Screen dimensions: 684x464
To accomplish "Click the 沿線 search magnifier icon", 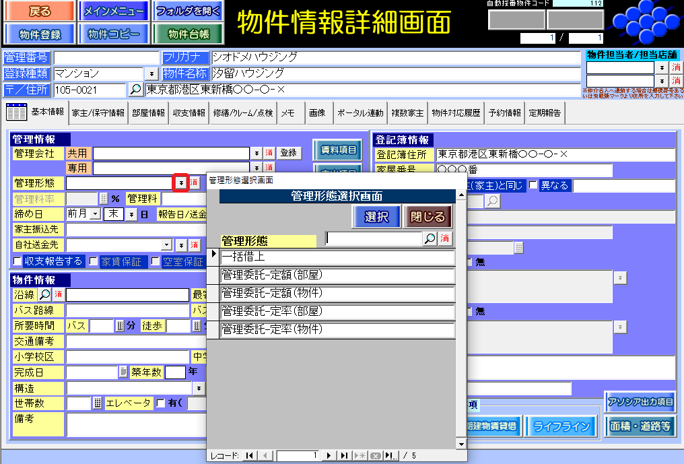I will pos(44,294).
